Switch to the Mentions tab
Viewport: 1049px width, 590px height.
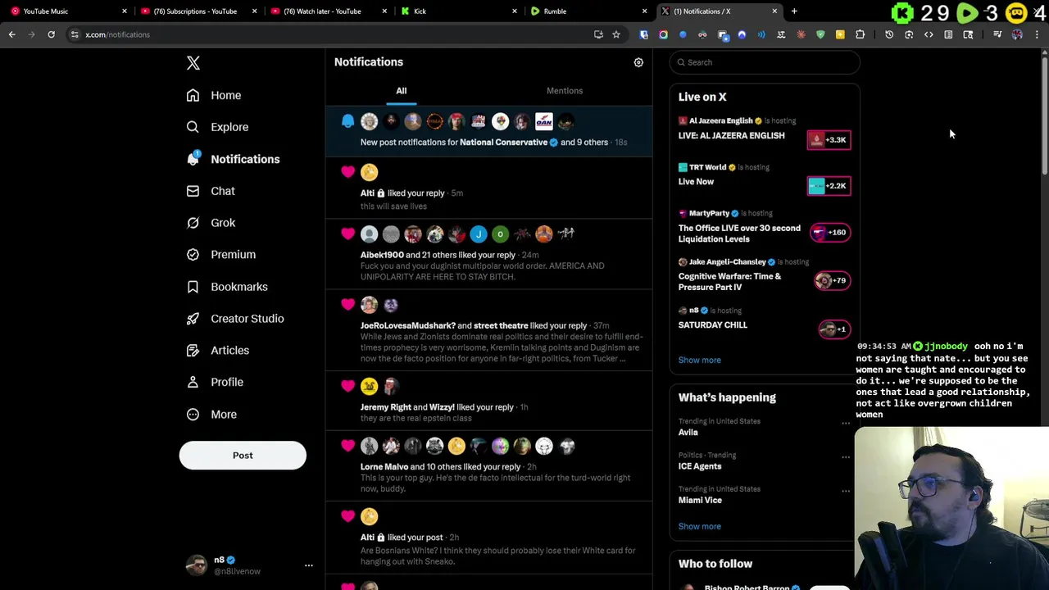(565, 91)
